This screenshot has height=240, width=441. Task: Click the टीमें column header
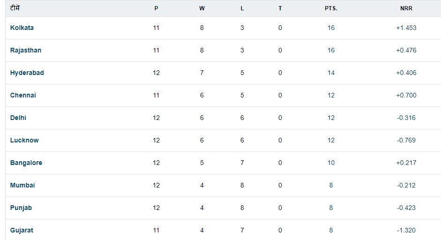click(15, 8)
